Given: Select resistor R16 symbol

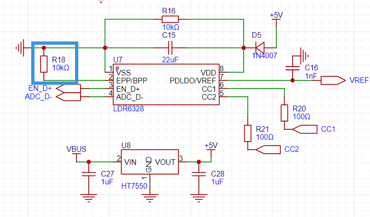Looking at the screenshot, I should (170, 19).
